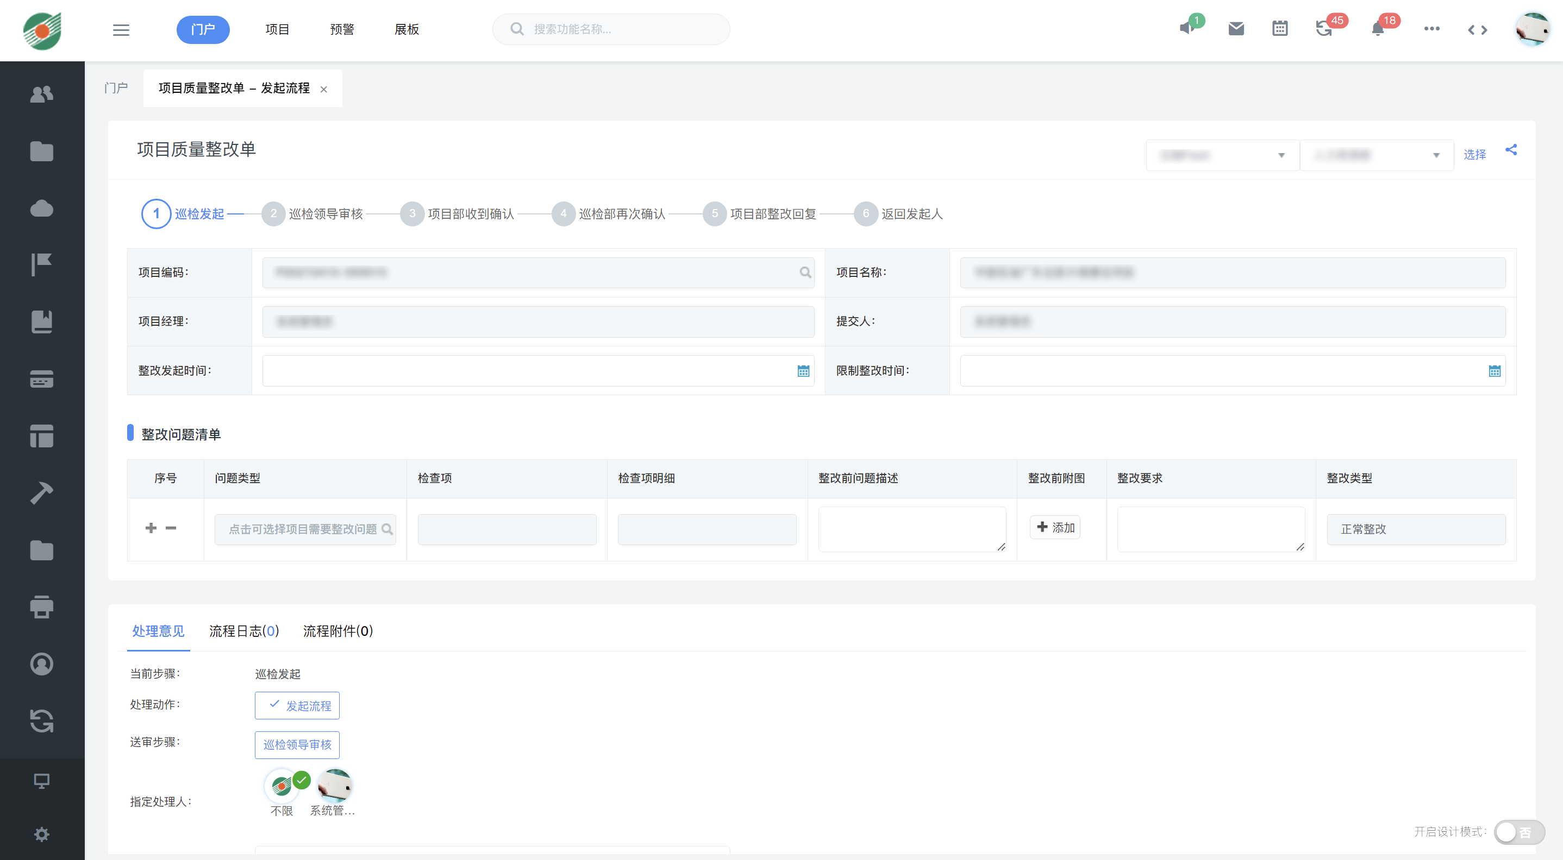Viewport: 1563px width, 860px height.
Task: Open the mail envelope icon
Action: [x=1236, y=29]
